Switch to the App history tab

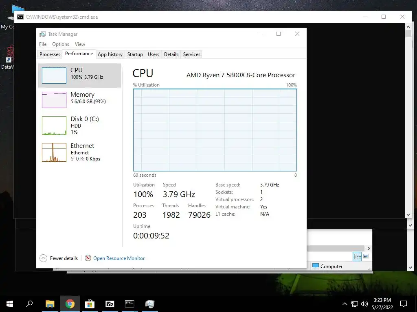click(x=110, y=54)
